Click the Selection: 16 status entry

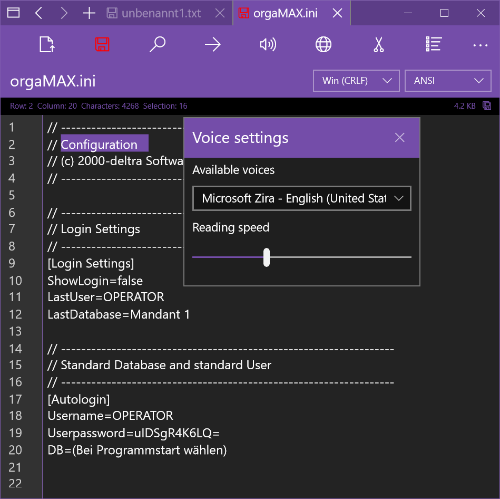point(165,105)
